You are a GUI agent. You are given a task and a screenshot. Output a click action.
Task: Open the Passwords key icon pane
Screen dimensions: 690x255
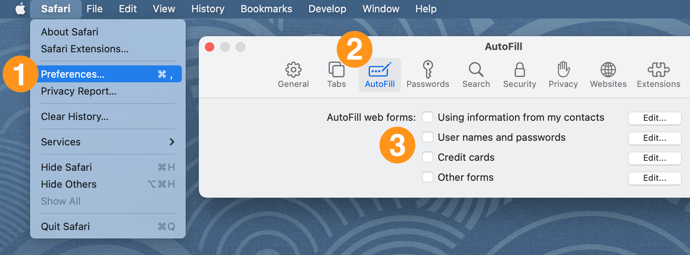428,75
